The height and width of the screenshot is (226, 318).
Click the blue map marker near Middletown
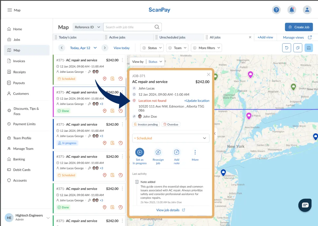(223, 172)
